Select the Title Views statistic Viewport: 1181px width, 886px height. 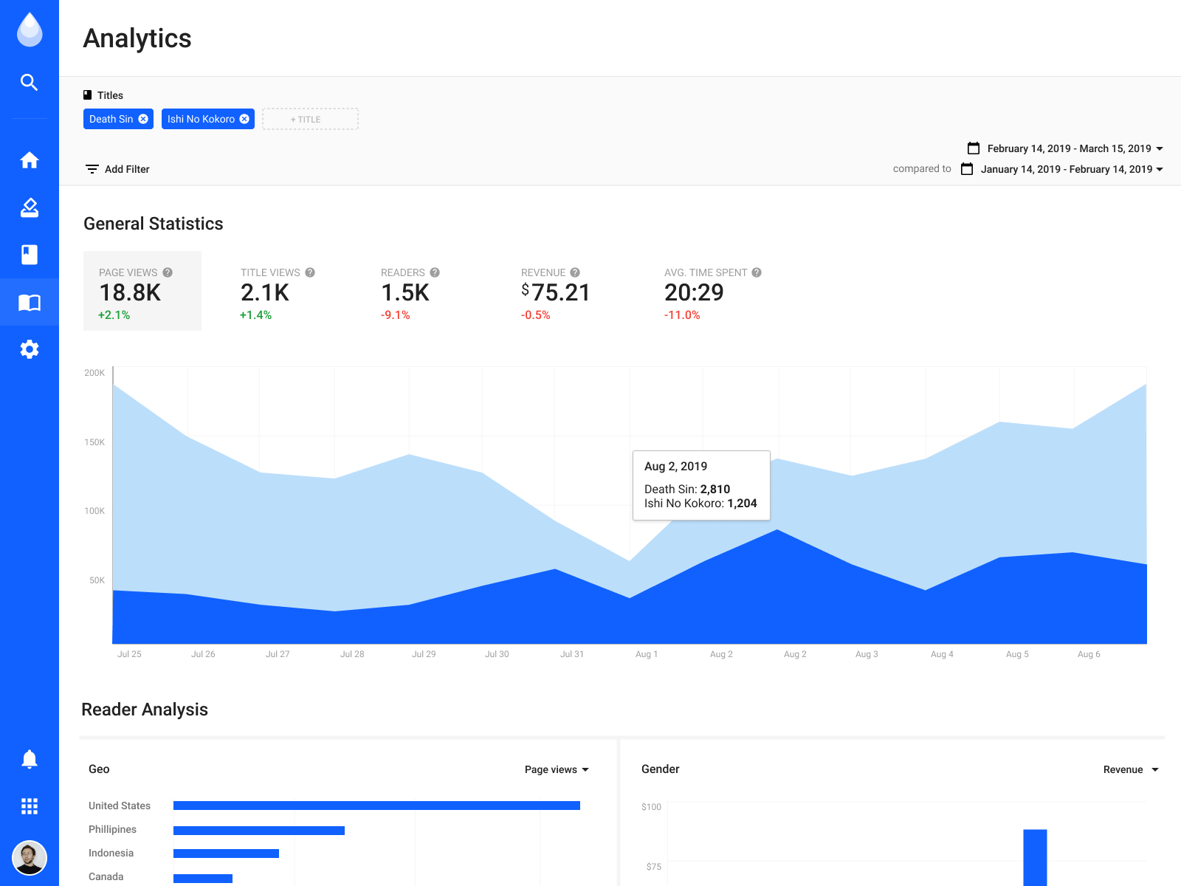pyautogui.click(x=277, y=292)
